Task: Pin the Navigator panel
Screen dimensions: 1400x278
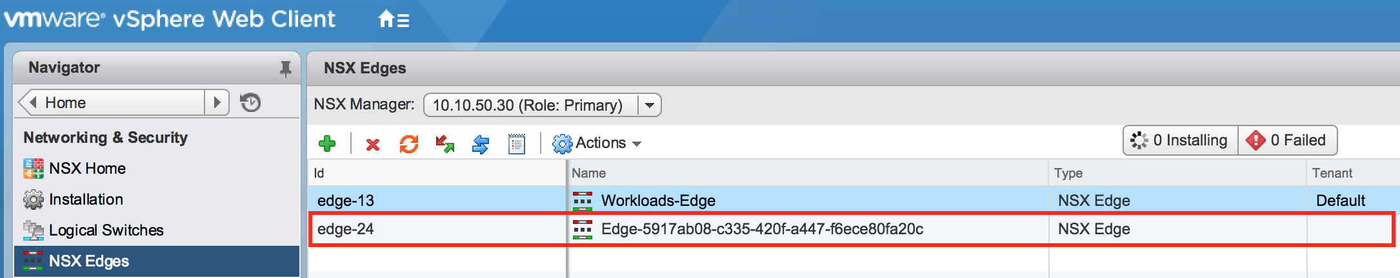Action: coord(285,68)
